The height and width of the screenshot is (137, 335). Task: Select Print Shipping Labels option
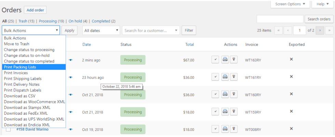click(x=34, y=79)
